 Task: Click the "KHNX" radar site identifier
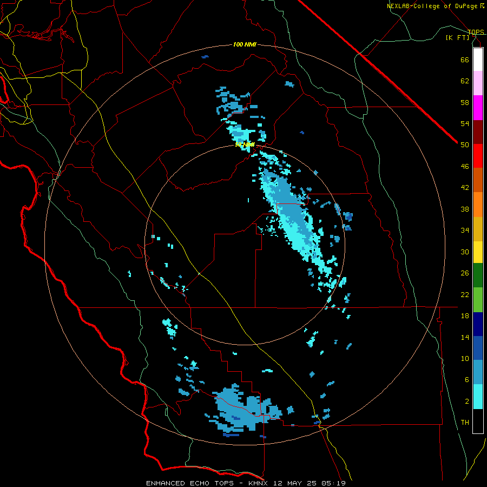tap(260, 483)
